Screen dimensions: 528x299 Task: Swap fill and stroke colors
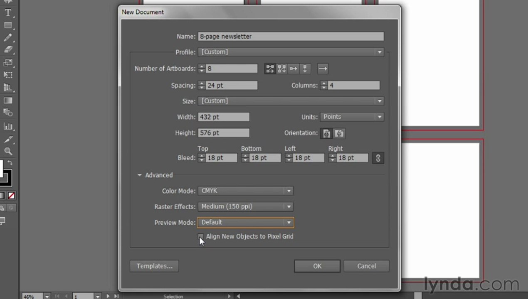point(10,163)
